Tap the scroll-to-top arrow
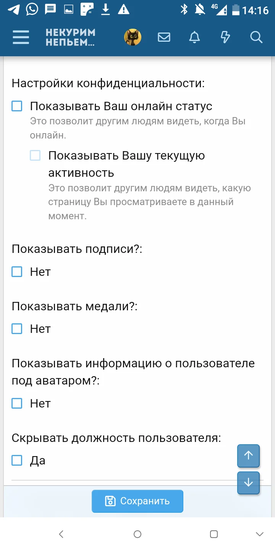The image size is (275, 551). (x=248, y=455)
